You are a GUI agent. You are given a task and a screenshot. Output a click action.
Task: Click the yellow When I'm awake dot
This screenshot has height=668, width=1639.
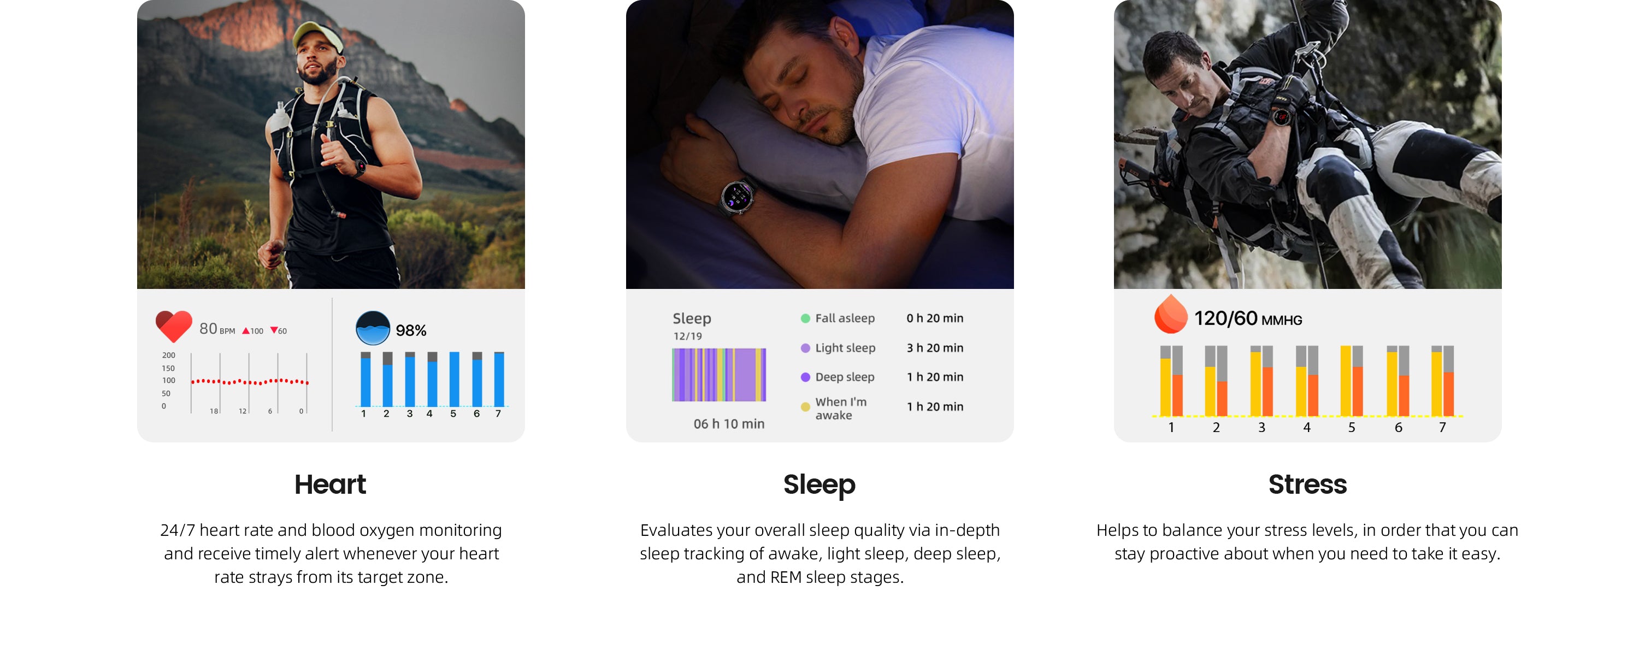tap(805, 407)
